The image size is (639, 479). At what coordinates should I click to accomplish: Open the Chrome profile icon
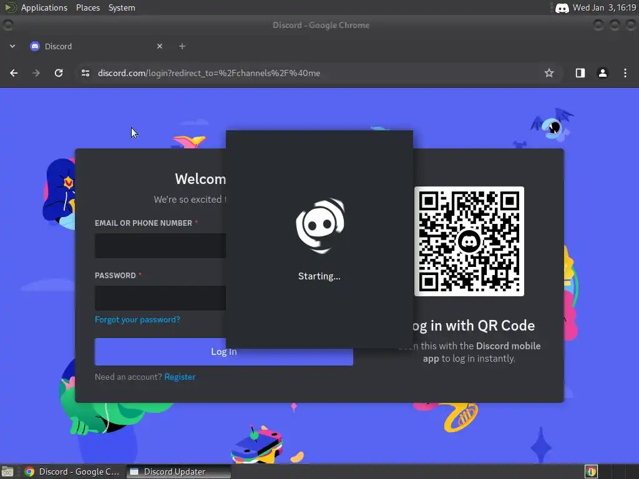point(602,73)
